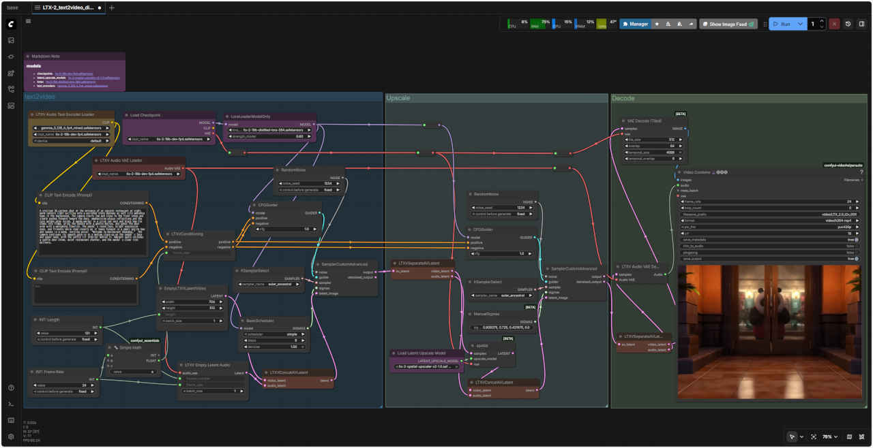Toggle the right side panel icon
This screenshot has height=448, width=873.
point(861,24)
